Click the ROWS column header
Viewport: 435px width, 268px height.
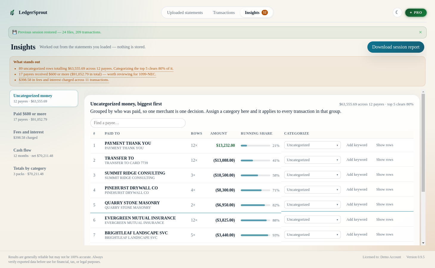click(197, 133)
